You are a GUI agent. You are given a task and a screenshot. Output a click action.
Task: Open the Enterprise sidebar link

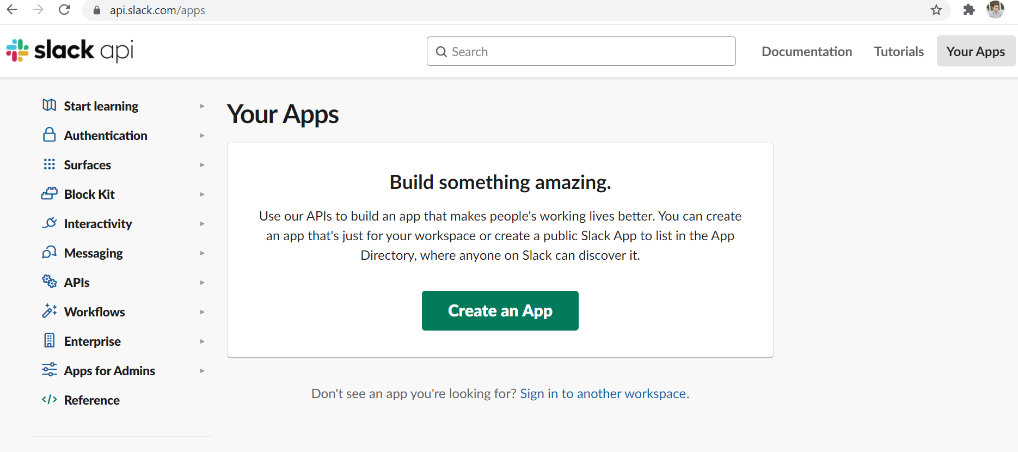coord(93,341)
